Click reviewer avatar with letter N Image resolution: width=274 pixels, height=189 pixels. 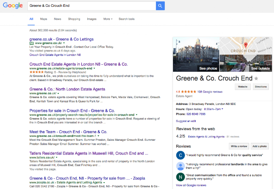click(x=181, y=177)
